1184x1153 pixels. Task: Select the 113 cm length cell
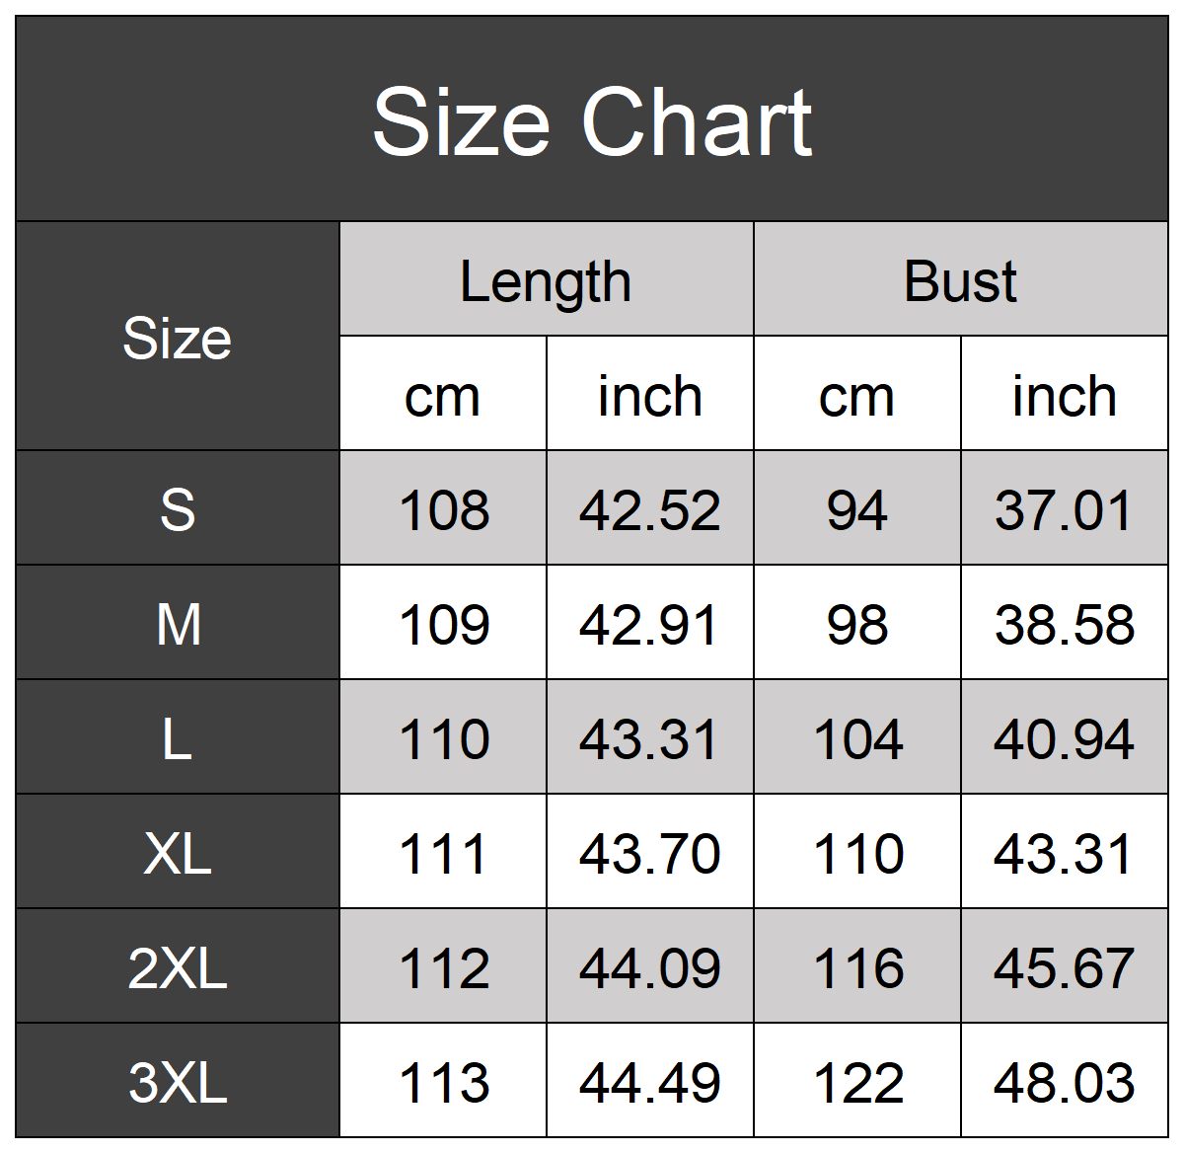point(443,1082)
